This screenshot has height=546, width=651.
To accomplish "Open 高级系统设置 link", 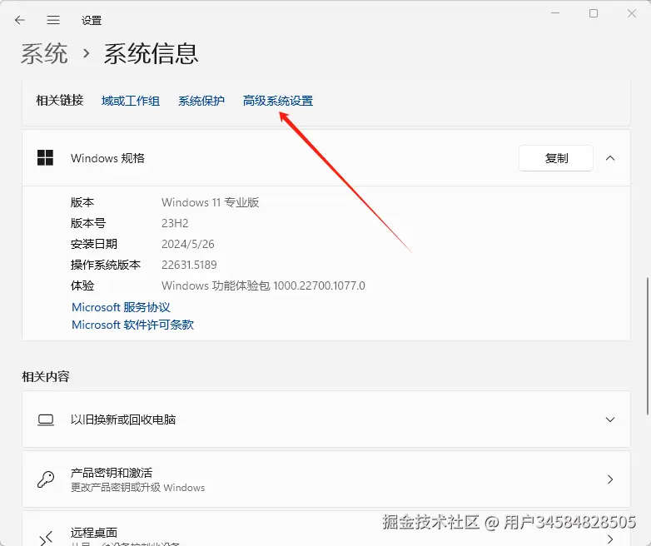I will click(278, 101).
